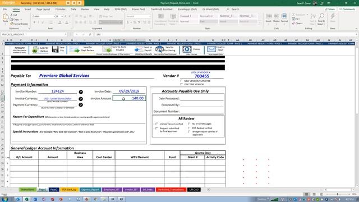Open the number format dropdown
The image size is (359, 202).
pos(150,16)
